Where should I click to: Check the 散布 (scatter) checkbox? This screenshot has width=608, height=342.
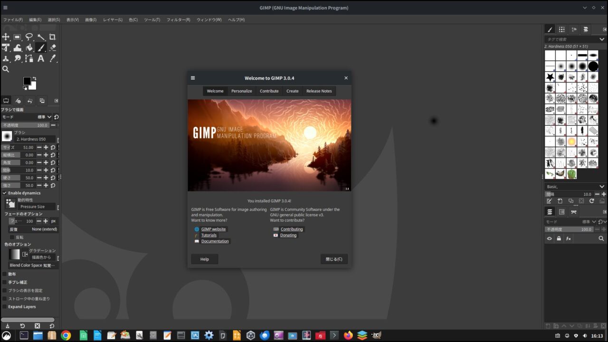click(x=5, y=274)
